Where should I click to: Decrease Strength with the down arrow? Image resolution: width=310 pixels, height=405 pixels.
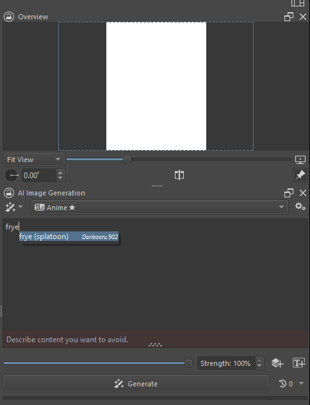(259, 367)
